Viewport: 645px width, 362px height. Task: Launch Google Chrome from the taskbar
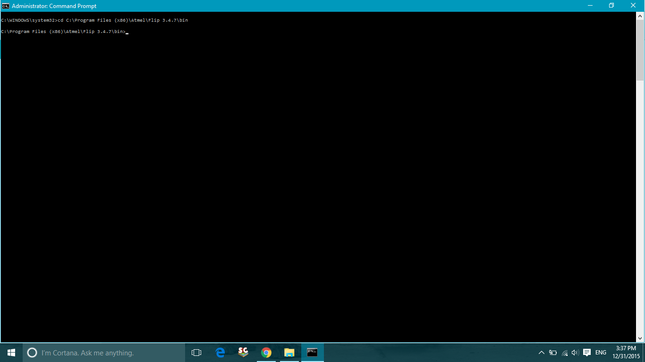coord(266,352)
